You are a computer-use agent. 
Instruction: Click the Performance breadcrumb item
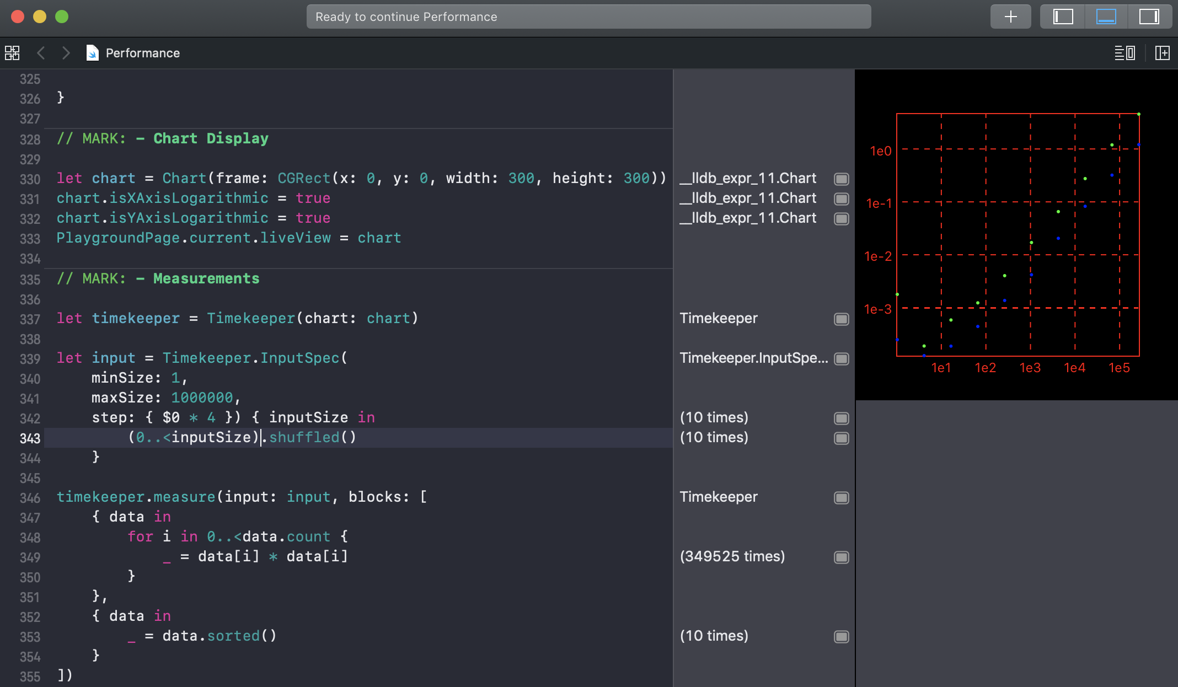(x=142, y=53)
